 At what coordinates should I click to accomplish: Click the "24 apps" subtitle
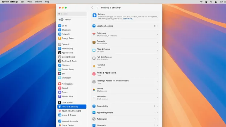pyautogui.click(x=100, y=52)
